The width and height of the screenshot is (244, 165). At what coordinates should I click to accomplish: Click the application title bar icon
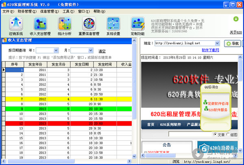pyautogui.click(x=4, y=4)
